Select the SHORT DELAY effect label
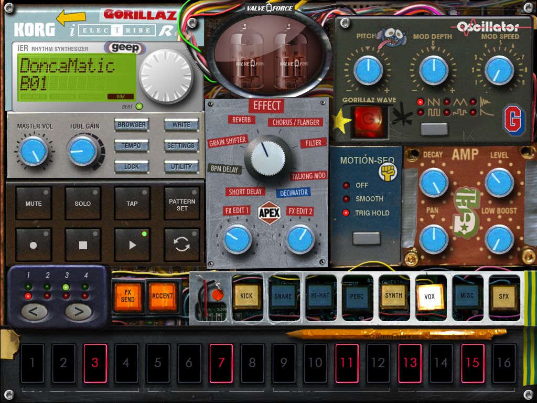Viewport: 537px width, 403px height. (x=245, y=192)
